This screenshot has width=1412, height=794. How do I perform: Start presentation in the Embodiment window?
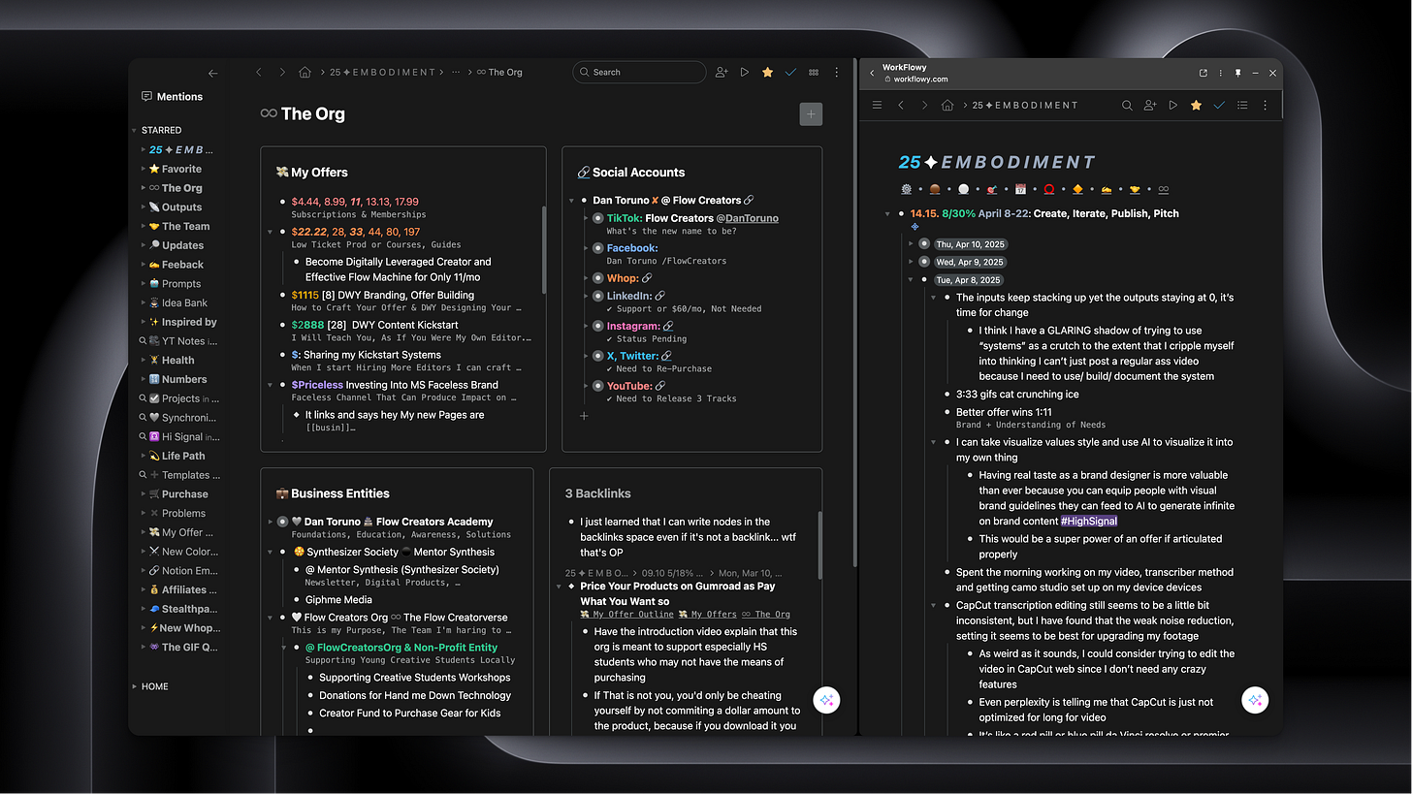[1173, 105]
